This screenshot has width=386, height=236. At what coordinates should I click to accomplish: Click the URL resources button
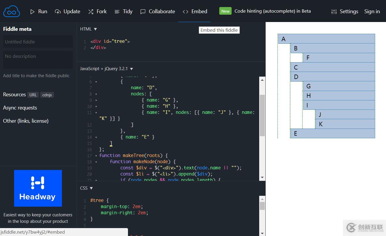(33, 95)
